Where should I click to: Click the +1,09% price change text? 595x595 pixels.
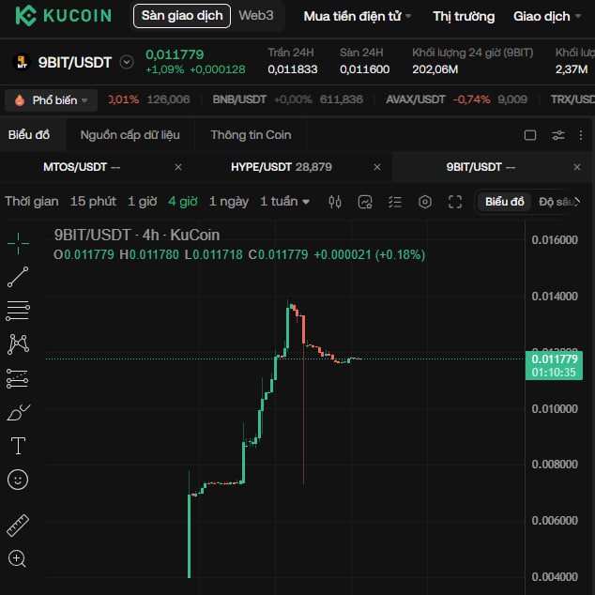point(164,69)
